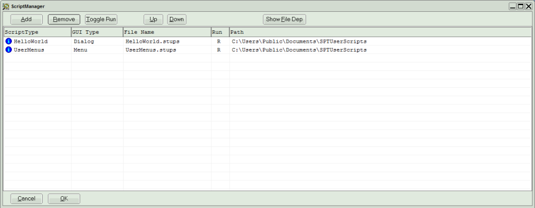The image size is (535, 208).
Task: Select the UserMenus.stups file entry
Action: (x=151, y=50)
